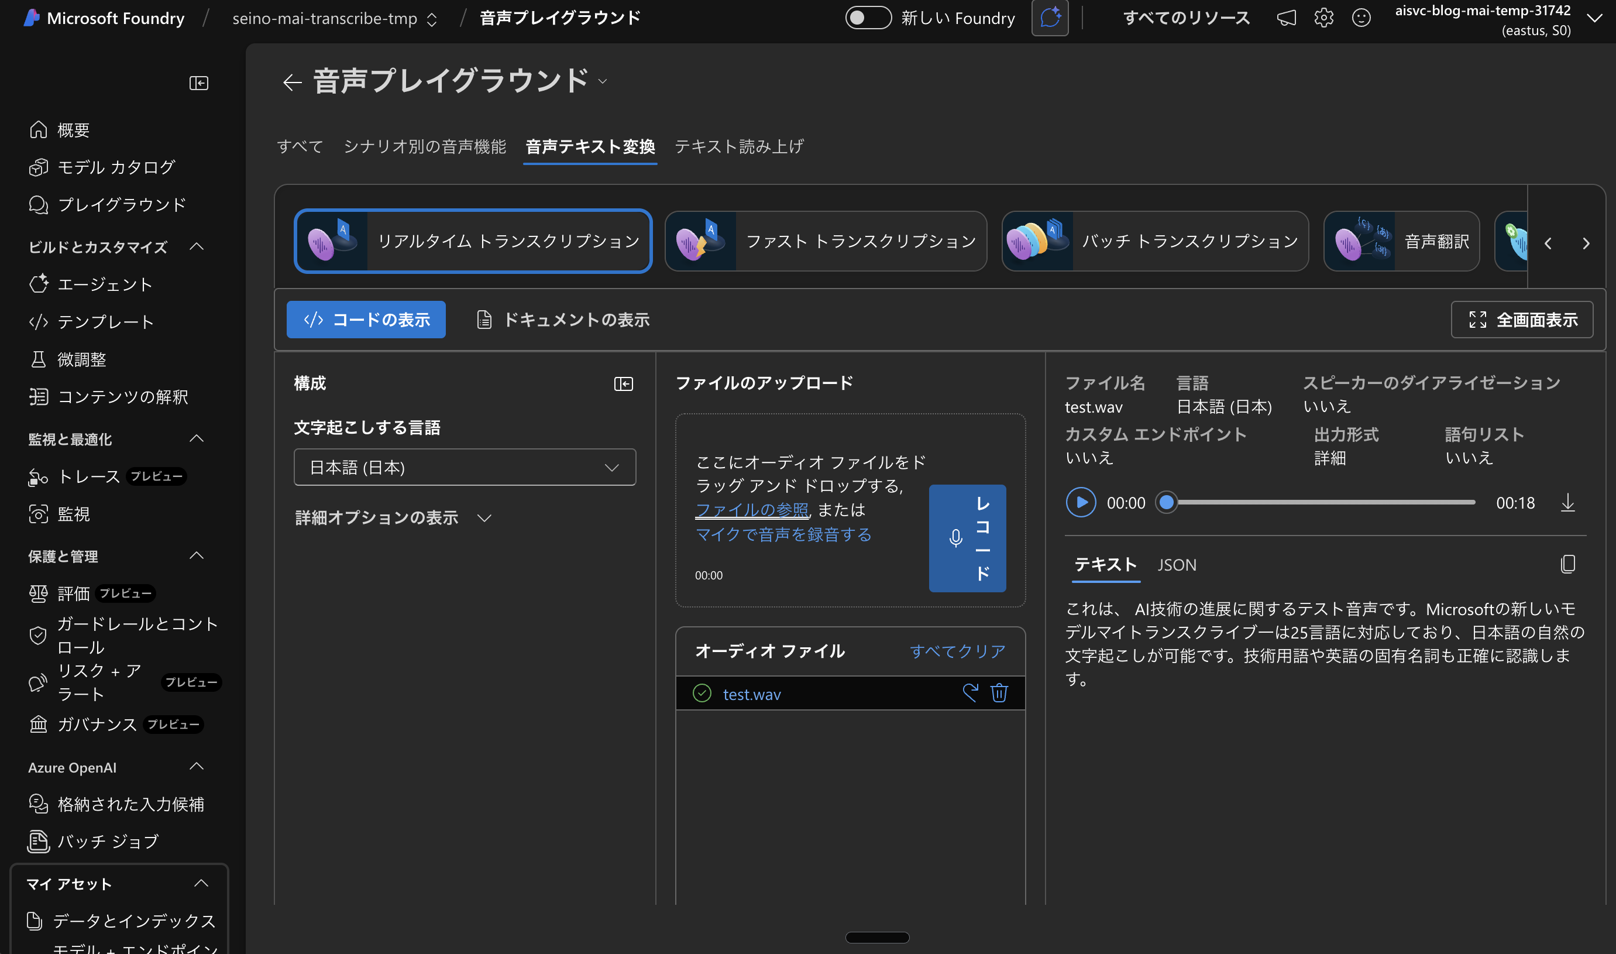Click the コードの表示 button

tap(366, 320)
